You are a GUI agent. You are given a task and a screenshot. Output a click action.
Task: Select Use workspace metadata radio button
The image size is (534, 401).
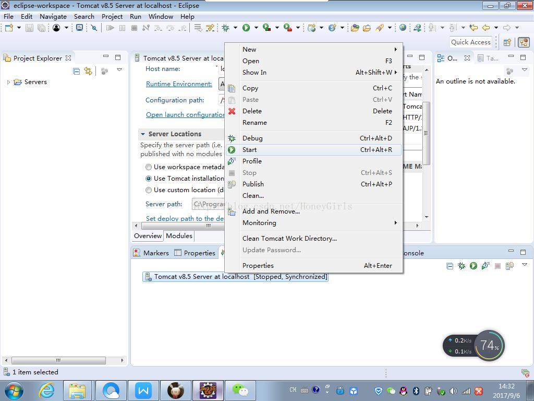[149, 167]
